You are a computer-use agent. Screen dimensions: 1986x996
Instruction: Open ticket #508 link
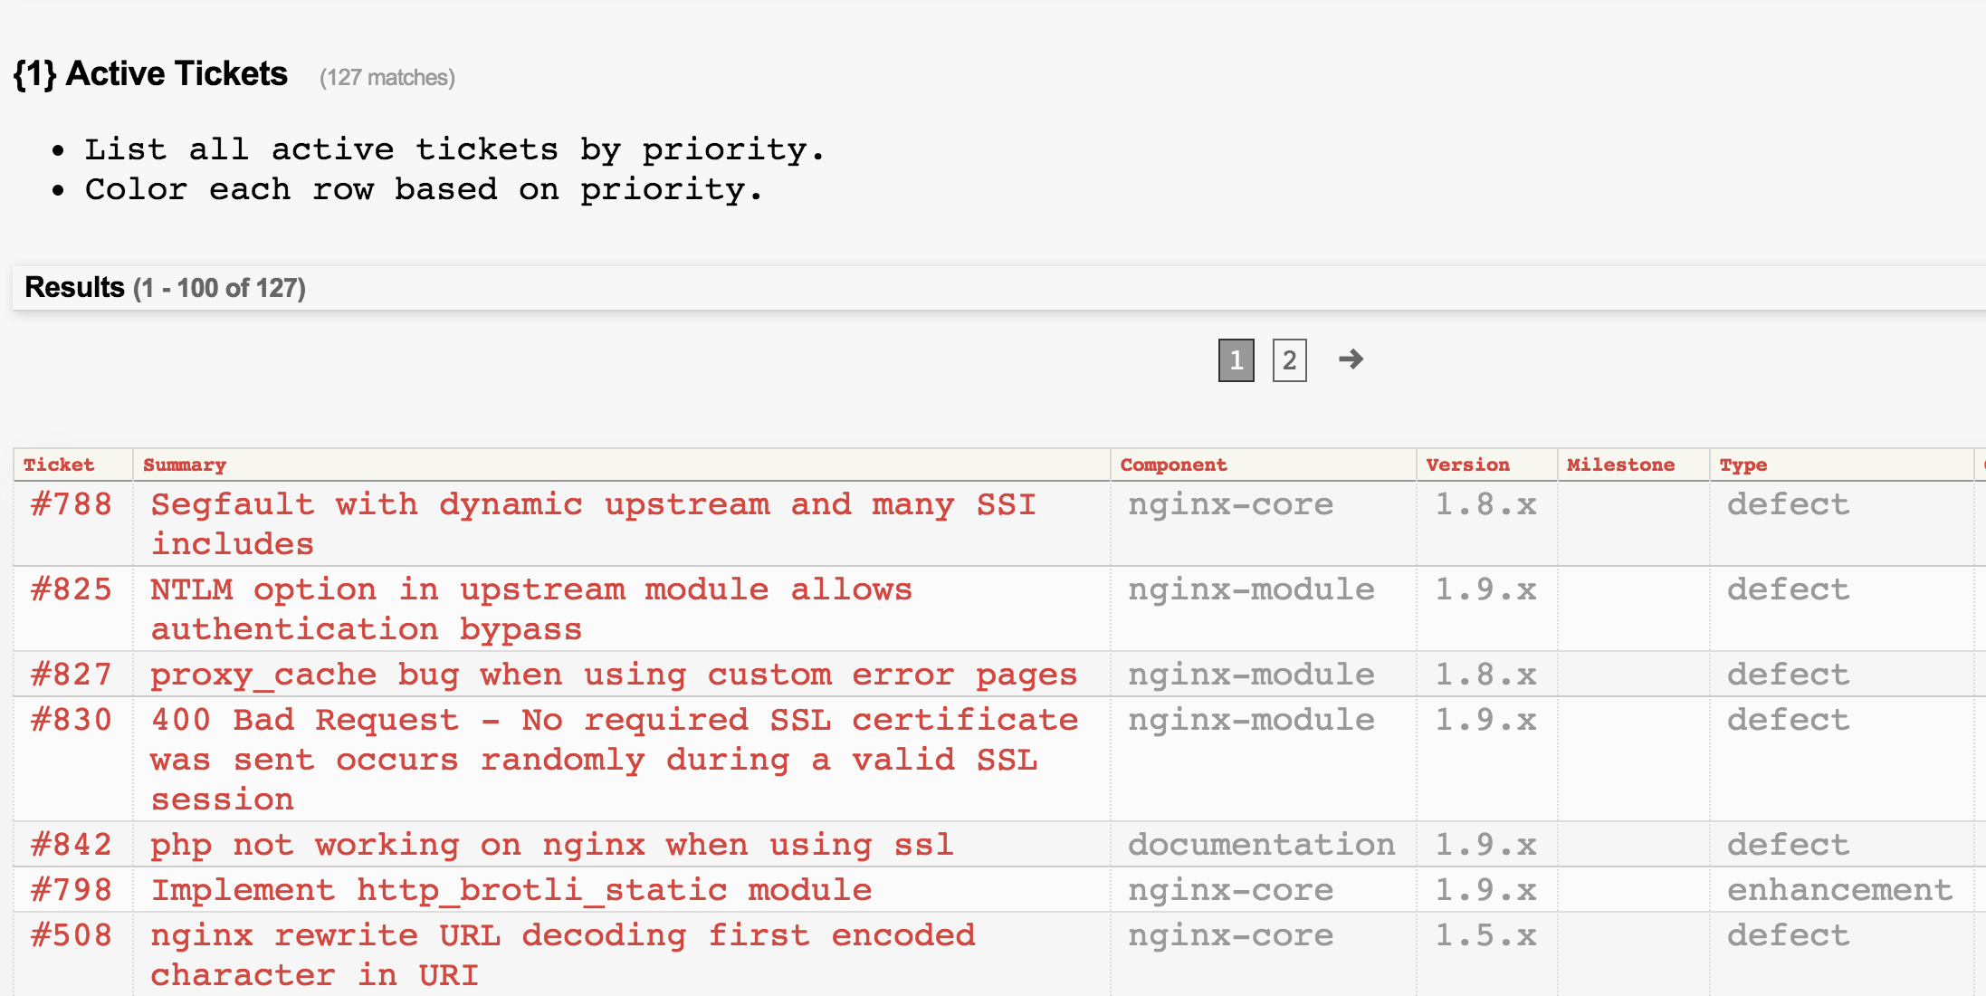tap(72, 935)
